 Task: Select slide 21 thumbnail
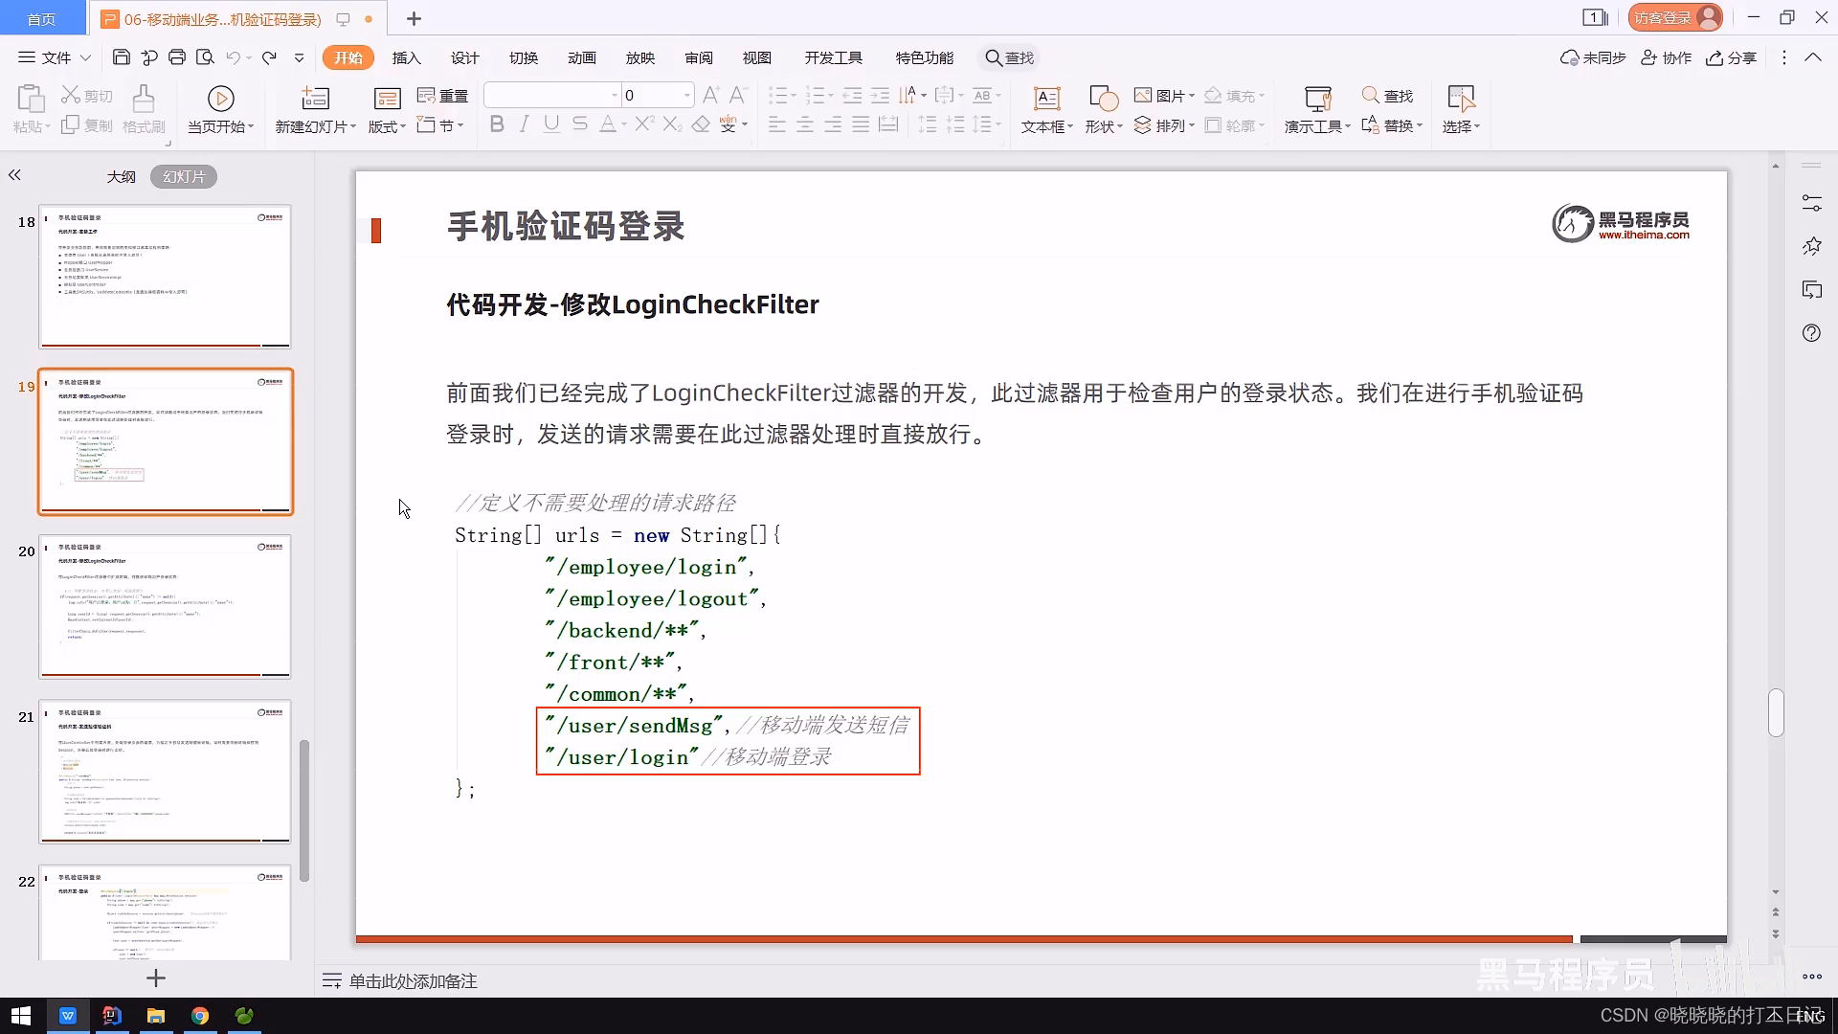click(x=165, y=772)
